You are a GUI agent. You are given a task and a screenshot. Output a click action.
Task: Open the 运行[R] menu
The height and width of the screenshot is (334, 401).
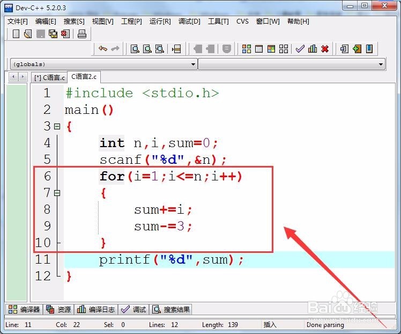pos(160,21)
